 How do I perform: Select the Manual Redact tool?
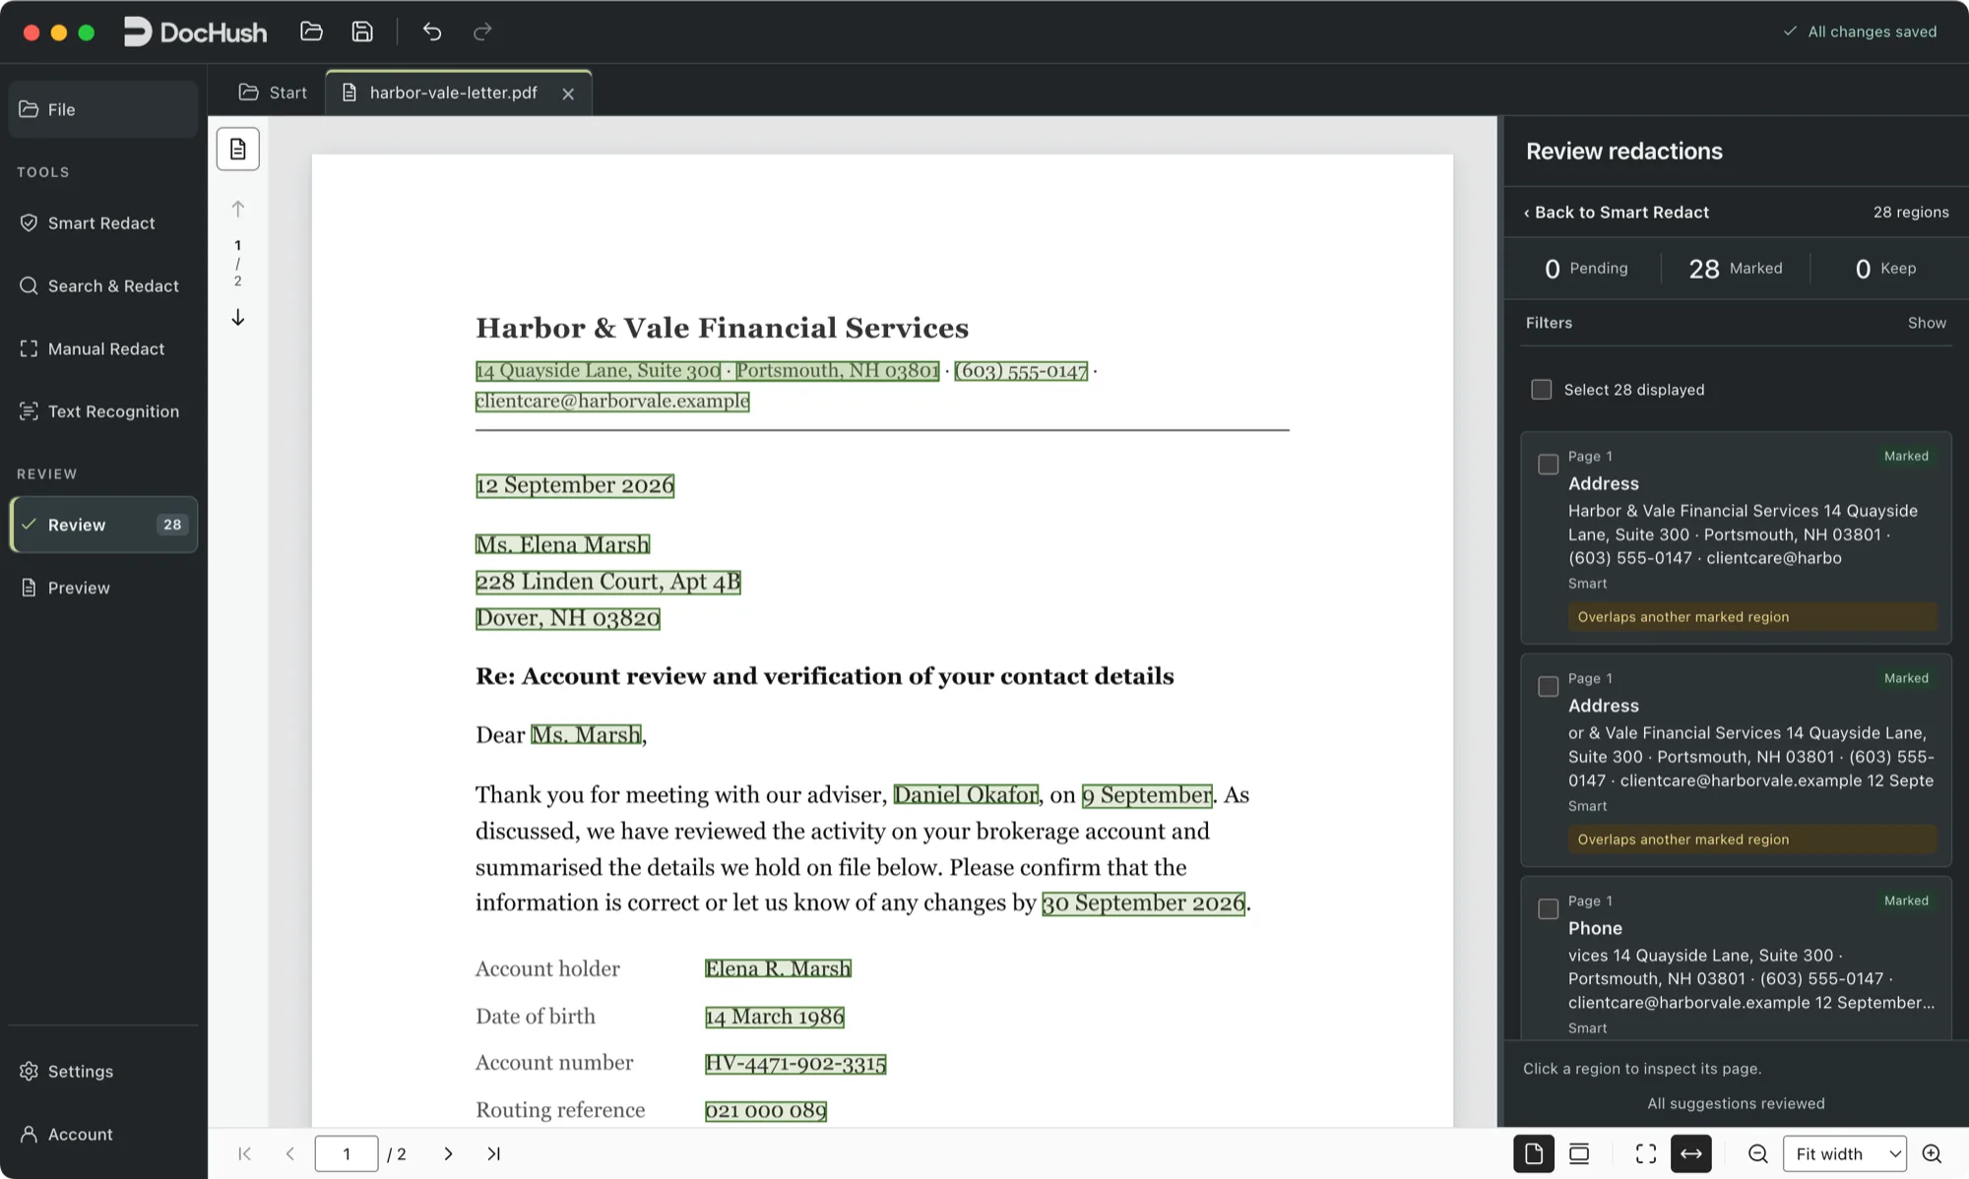[x=103, y=349]
